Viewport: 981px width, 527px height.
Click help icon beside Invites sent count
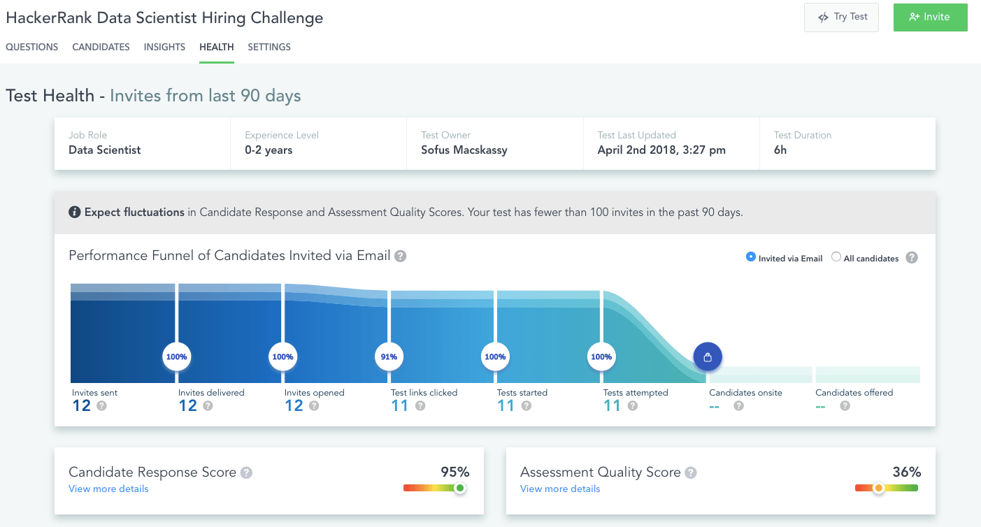coord(101,405)
